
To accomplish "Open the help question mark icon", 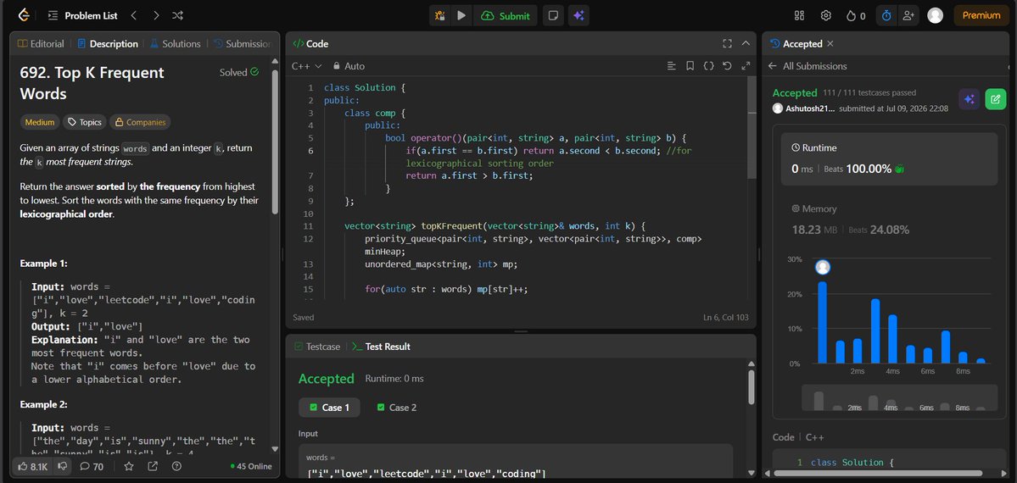I will tap(176, 466).
